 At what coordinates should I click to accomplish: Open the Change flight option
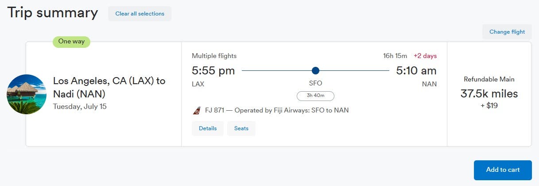(507, 32)
